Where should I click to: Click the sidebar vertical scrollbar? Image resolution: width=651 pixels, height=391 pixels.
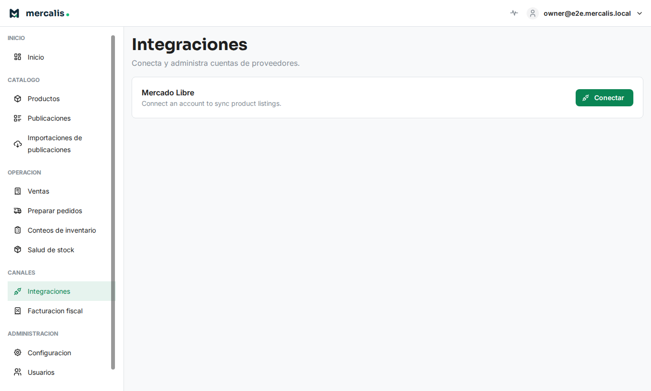click(113, 202)
